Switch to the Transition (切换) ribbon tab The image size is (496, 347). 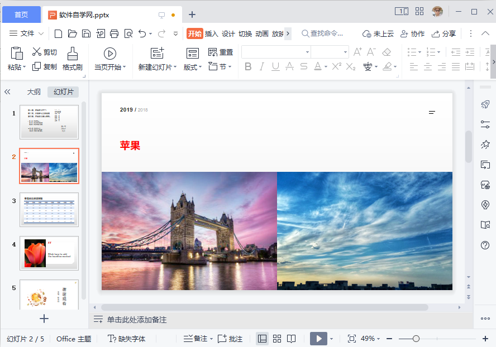click(x=245, y=33)
